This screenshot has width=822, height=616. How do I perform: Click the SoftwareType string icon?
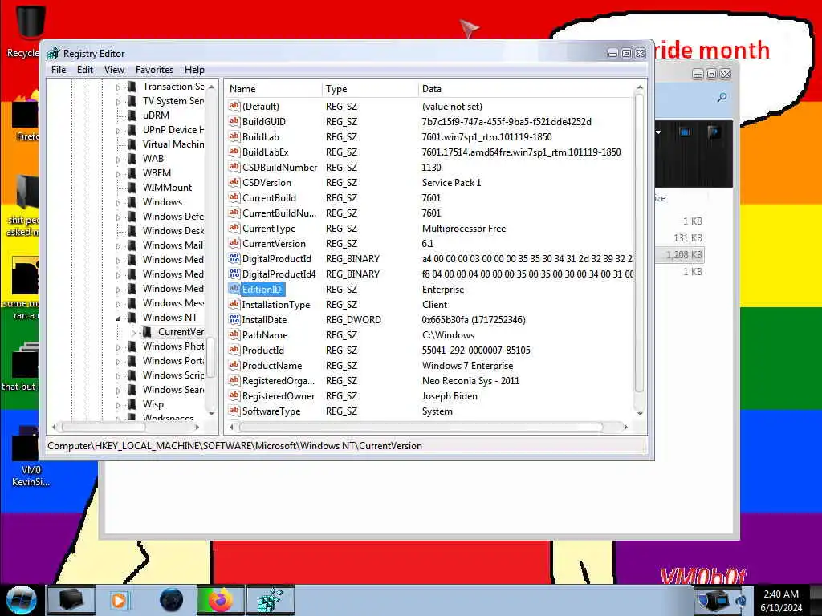[234, 411]
